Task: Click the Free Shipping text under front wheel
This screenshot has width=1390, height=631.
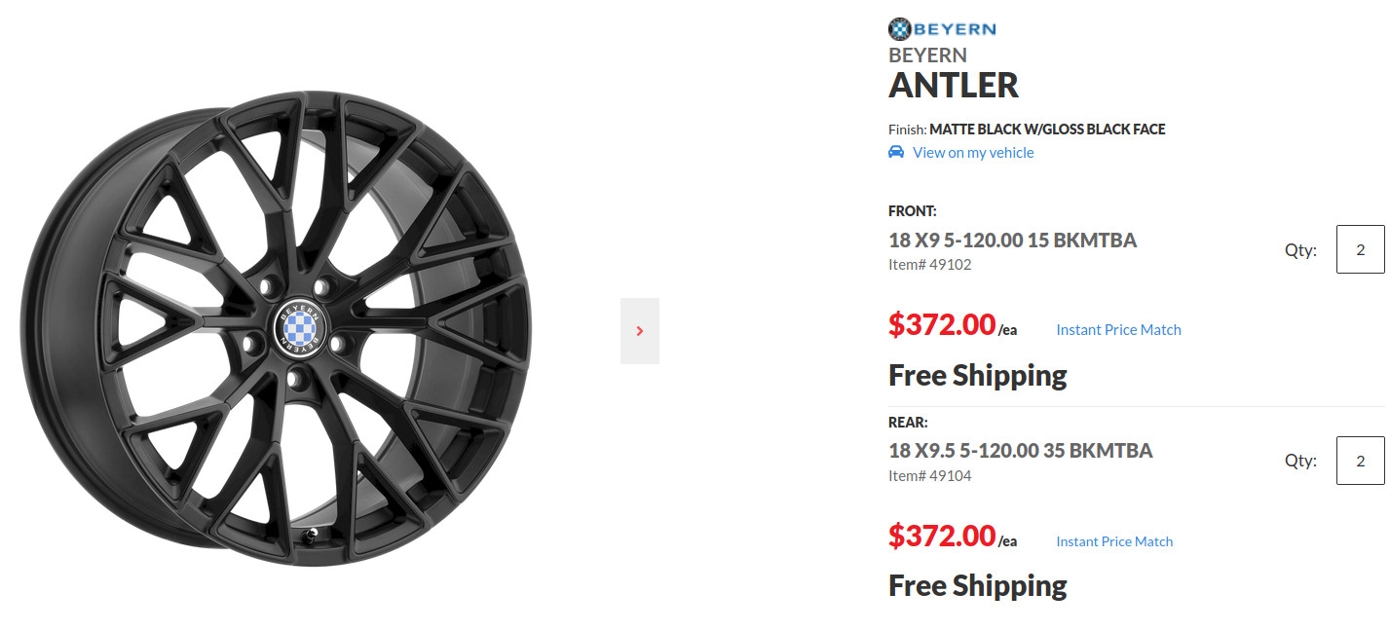Action: [977, 375]
